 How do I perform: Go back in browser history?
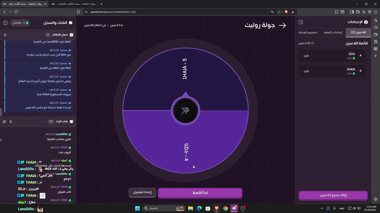4,12
